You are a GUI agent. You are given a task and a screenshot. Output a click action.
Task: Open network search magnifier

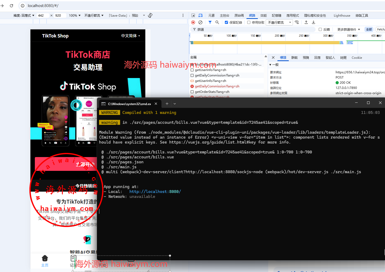pyautogui.click(x=217, y=22)
